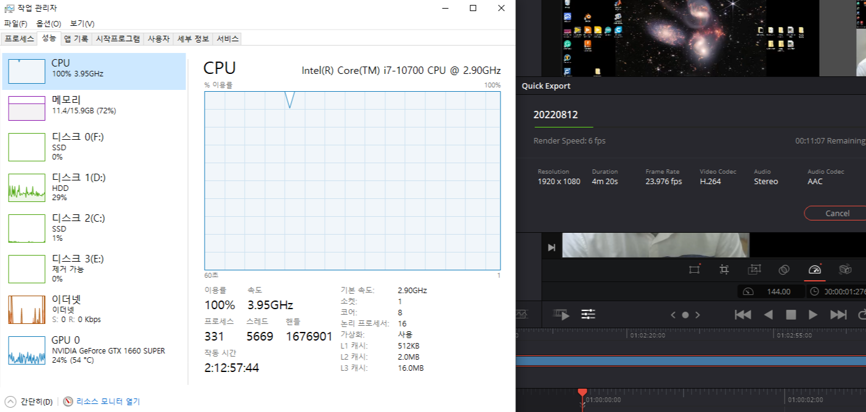Click the skip-to-end icon left of viewer
The height and width of the screenshot is (412, 866).
point(552,247)
